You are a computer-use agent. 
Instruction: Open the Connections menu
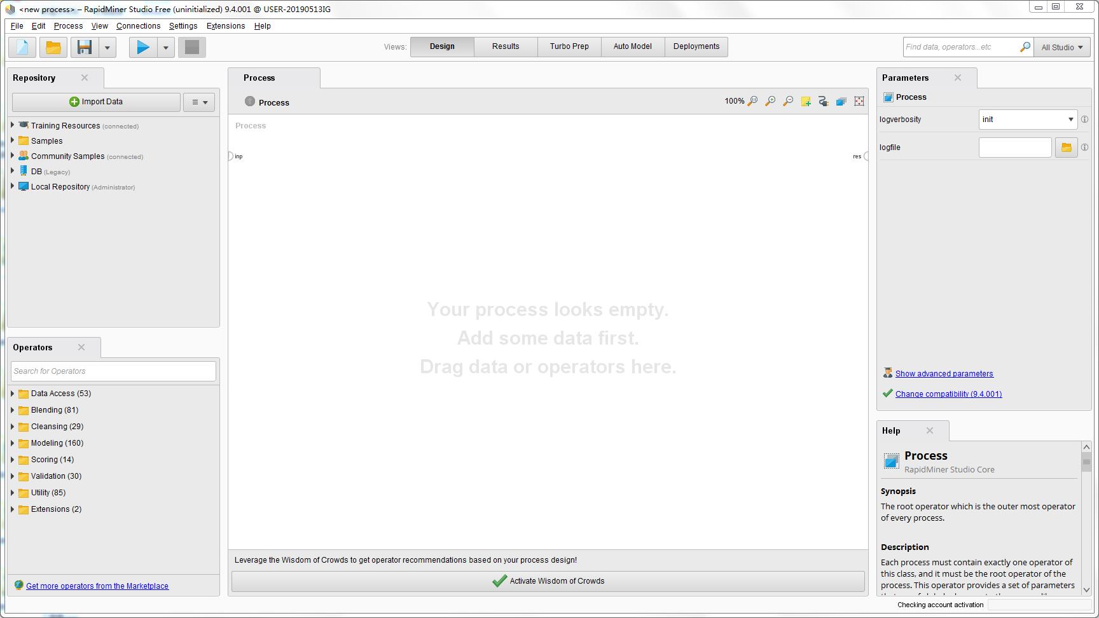point(138,26)
